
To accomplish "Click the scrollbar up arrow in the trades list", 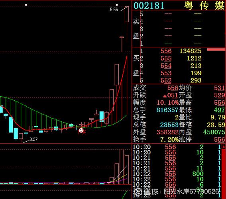I will pos(224,146).
